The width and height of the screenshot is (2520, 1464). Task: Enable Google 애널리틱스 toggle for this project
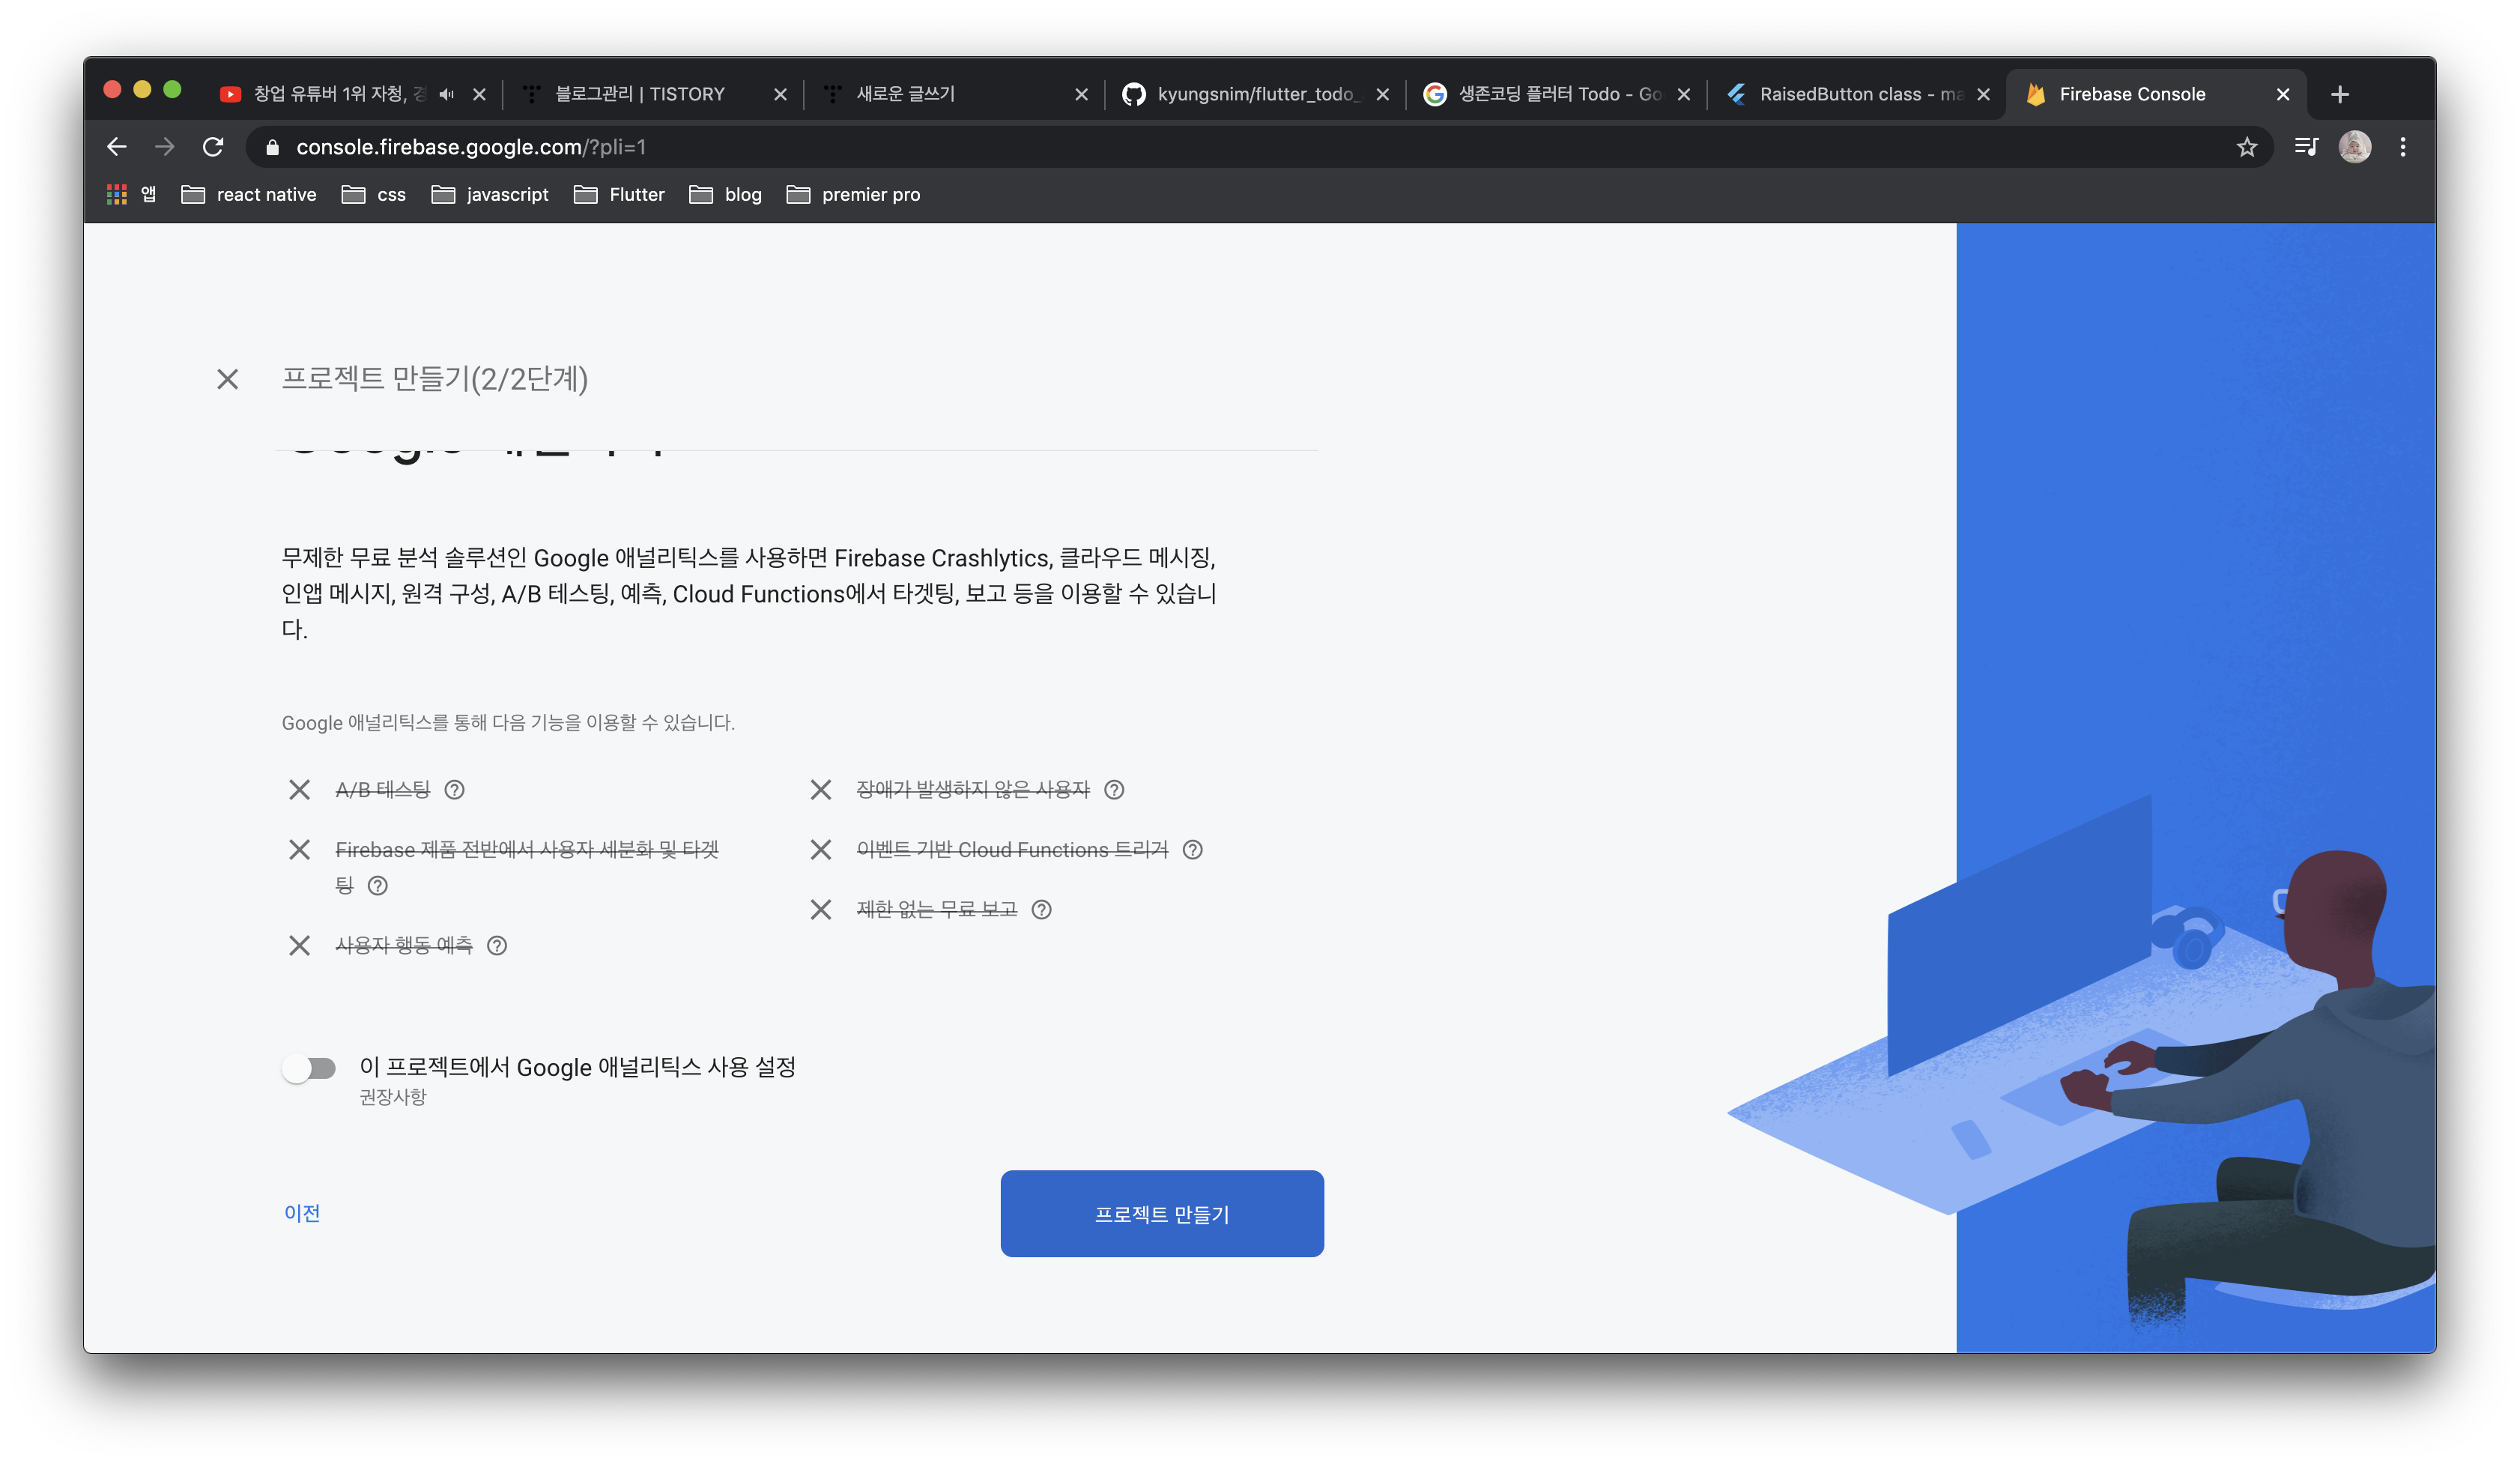click(309, 1069)
